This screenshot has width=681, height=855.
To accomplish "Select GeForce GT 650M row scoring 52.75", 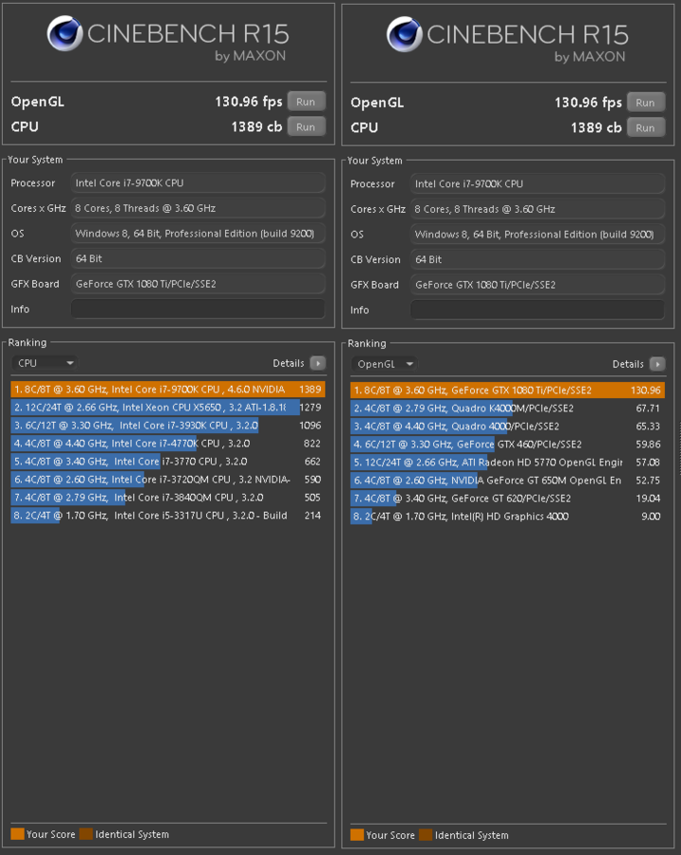I will (507, 481).
